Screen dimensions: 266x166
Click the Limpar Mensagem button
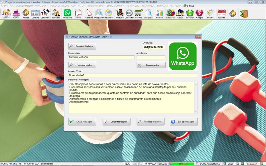116,122
